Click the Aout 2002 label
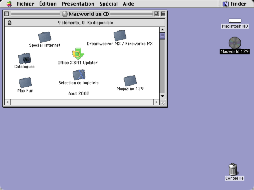 (x=79, y=93)
